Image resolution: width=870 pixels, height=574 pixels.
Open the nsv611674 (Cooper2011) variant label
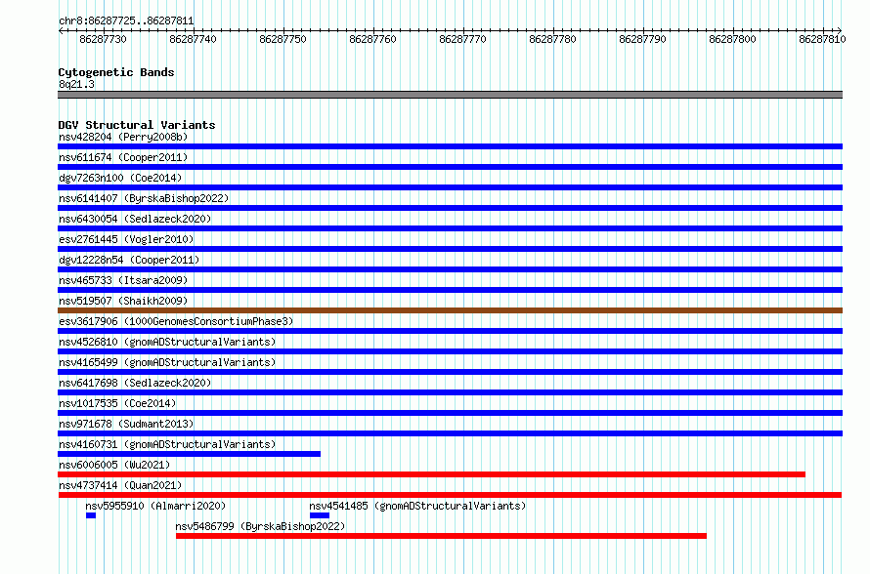pyautogui.click(x=123, y=157)
